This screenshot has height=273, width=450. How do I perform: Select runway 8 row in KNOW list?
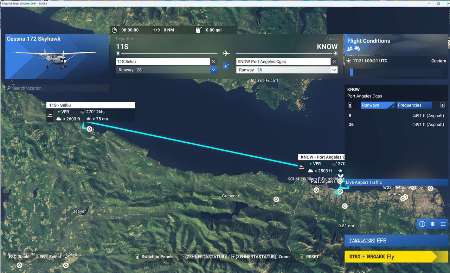tap(396, 116)
